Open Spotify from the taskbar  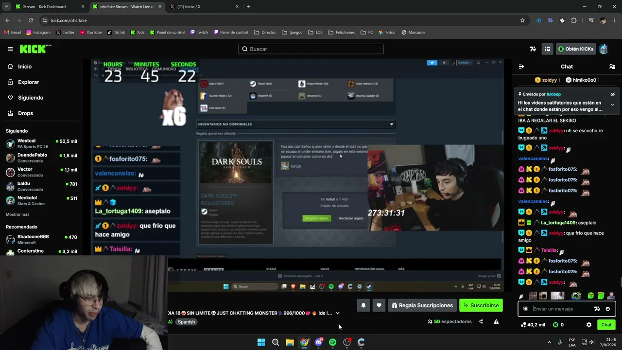coord(332,342)
